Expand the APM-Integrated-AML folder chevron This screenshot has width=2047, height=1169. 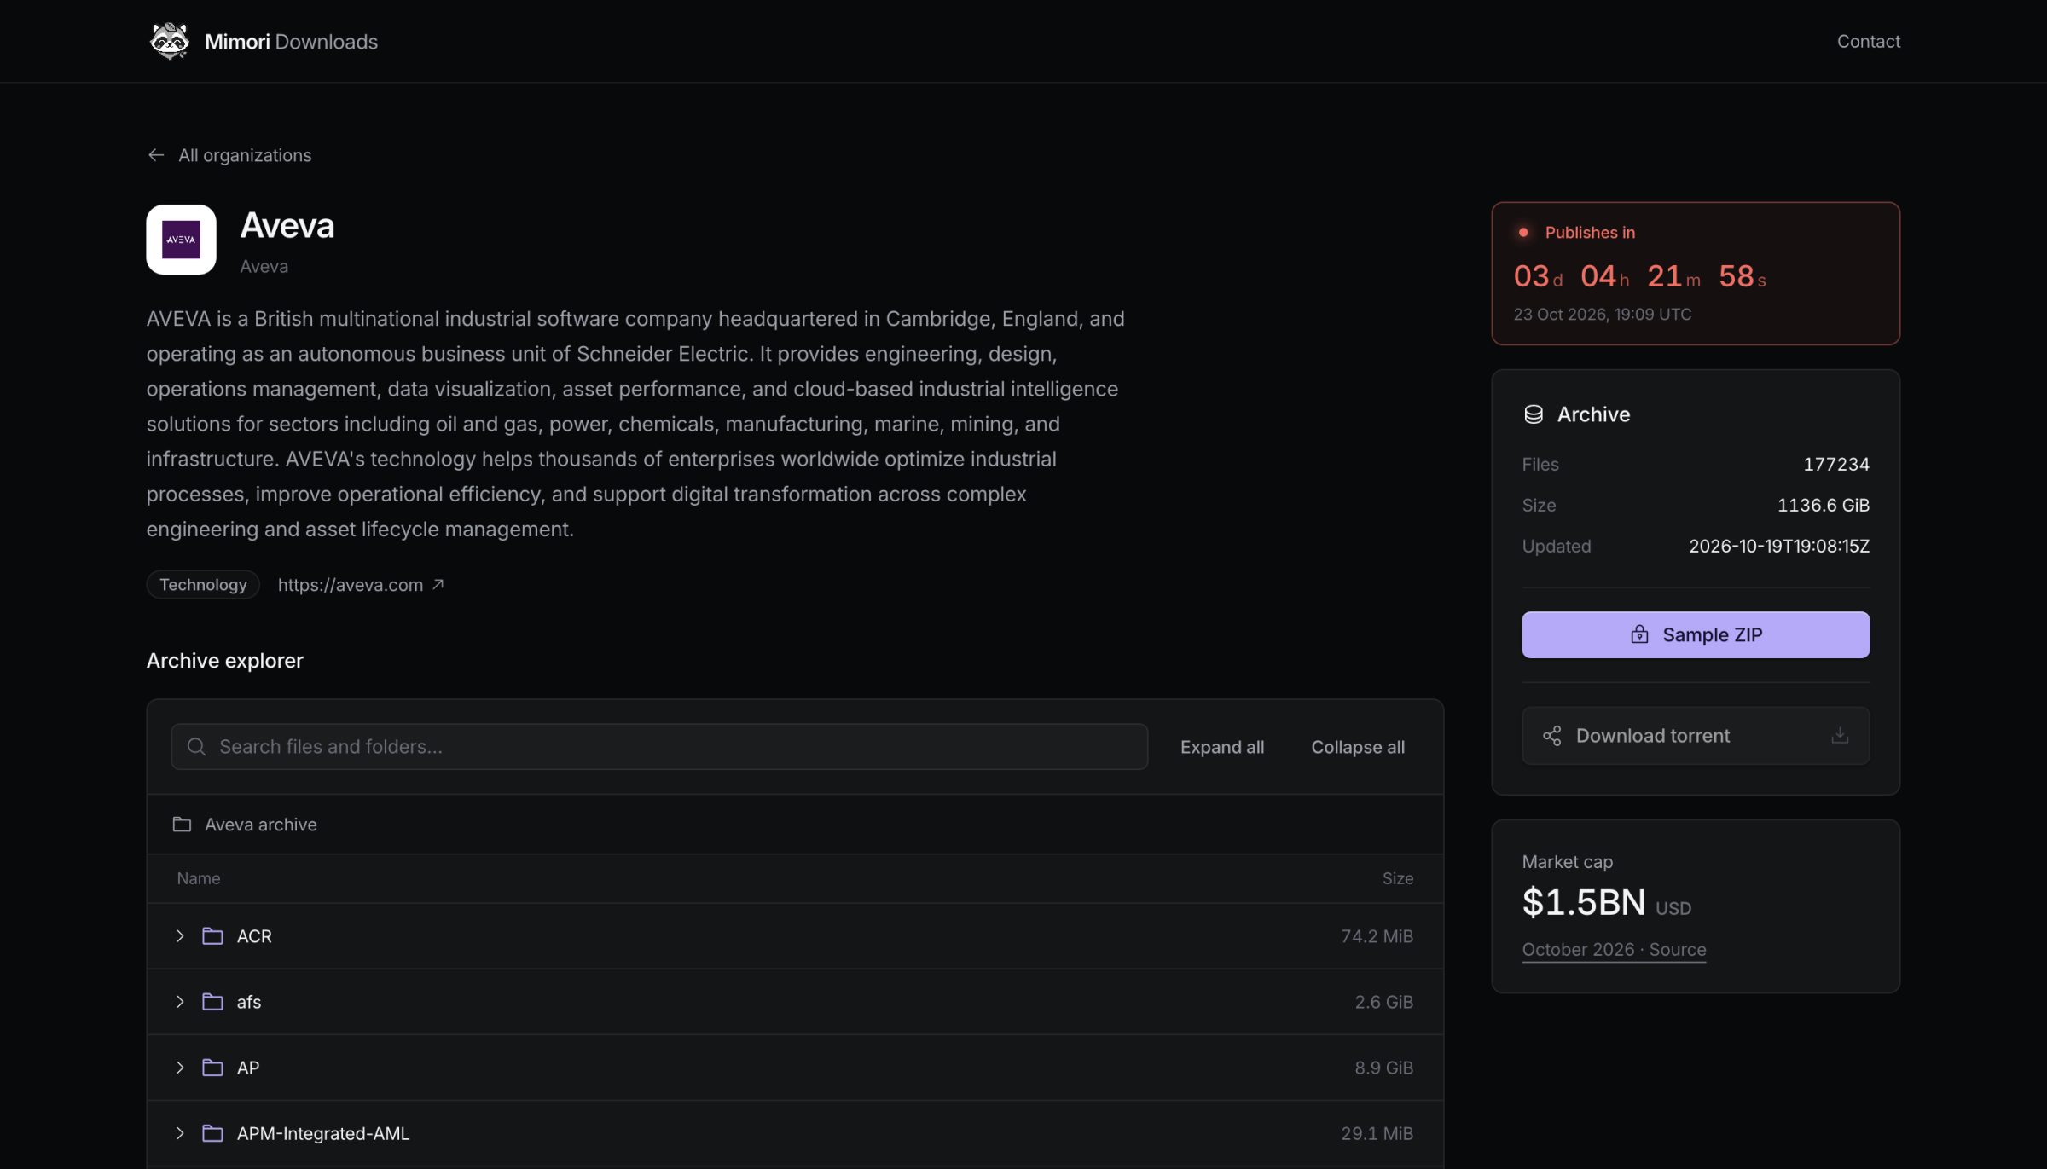(x=180, y=1133)
